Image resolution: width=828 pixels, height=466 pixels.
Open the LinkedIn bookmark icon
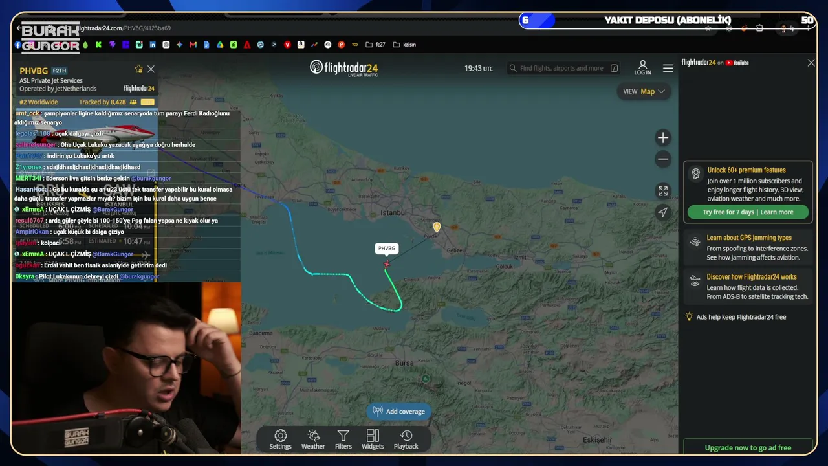[x=153, y=45]
